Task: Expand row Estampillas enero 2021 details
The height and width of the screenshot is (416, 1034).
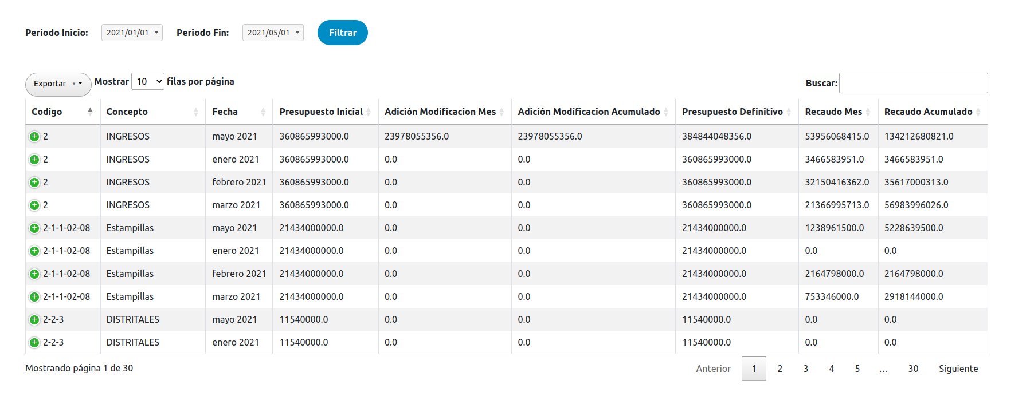Action: pyautogui.click(x=34, y=251)
